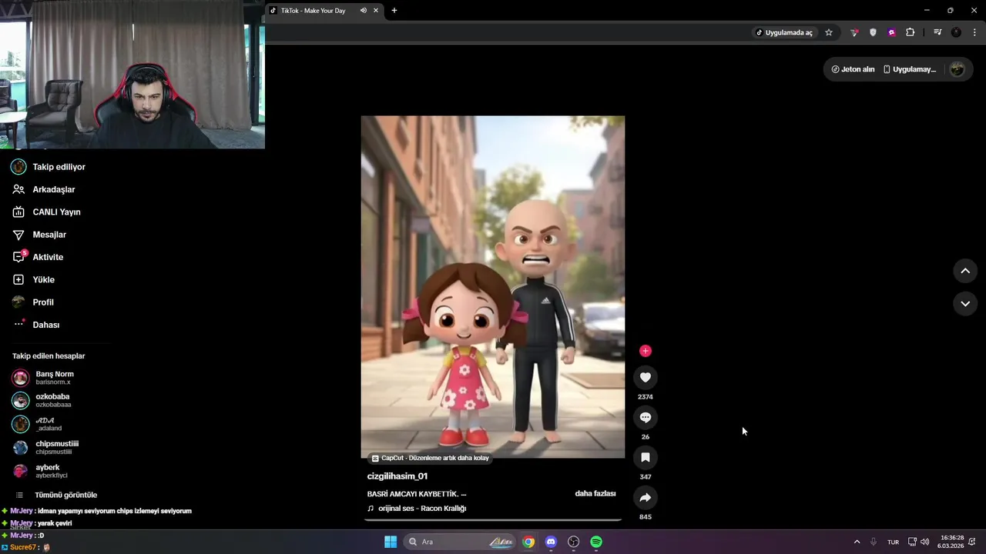The width and height of the screenshot is (986, 554).
Task: Open Spotify from the taskbar
Action: (x=596, y=542)
